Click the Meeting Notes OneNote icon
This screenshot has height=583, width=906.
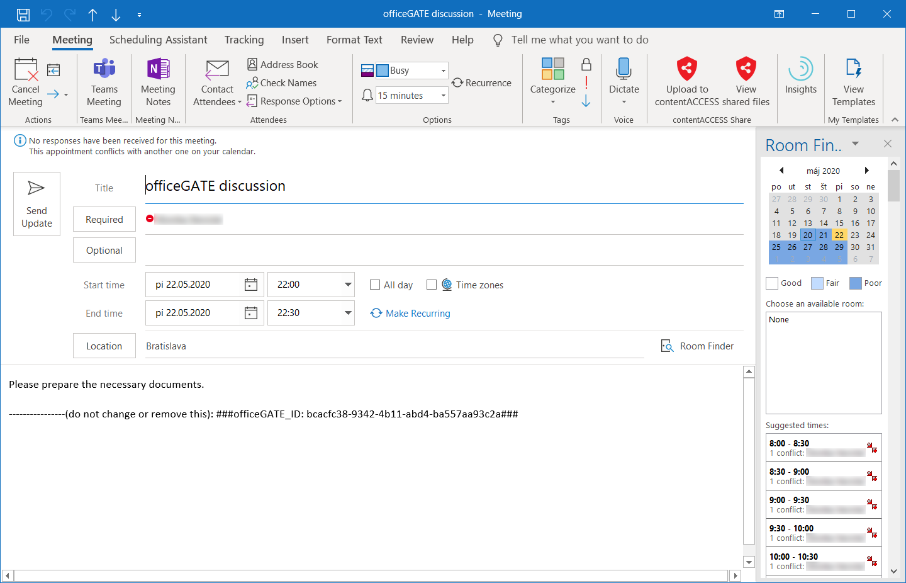(x=158, y=71)
